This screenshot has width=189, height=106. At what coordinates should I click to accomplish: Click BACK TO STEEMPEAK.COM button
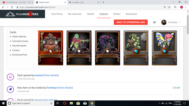point(131,22)
